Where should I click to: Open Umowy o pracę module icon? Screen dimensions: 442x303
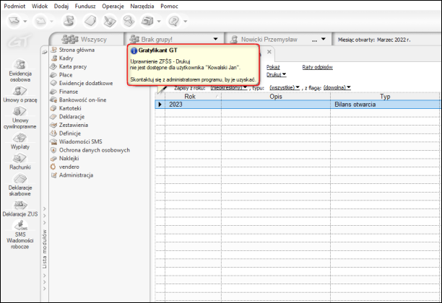point(20,95)
